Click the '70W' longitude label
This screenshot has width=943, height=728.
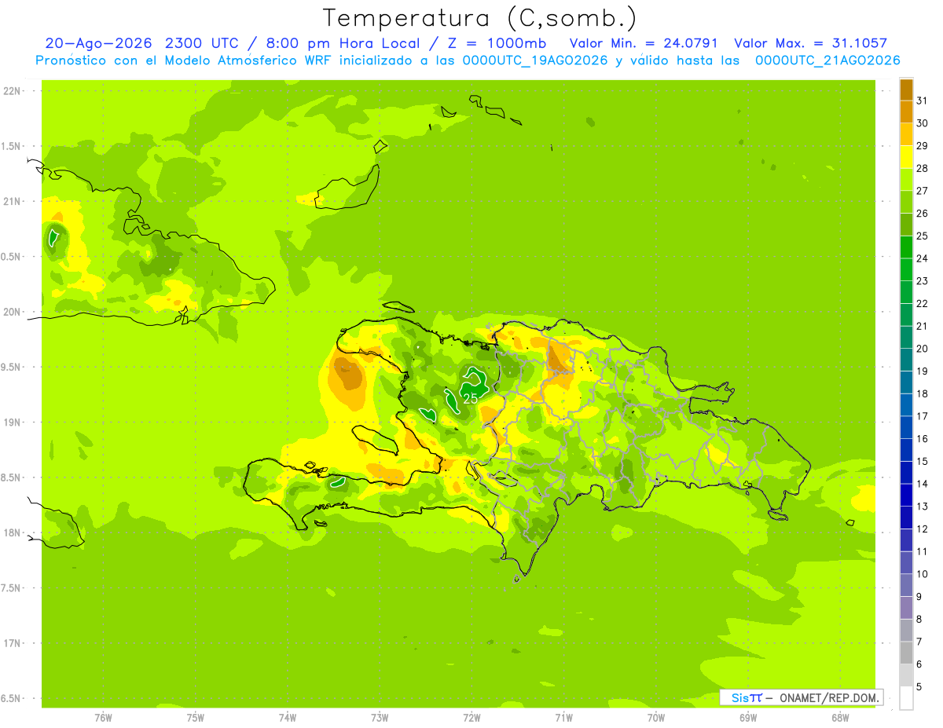pyautogui.click(x=656, y=718)
